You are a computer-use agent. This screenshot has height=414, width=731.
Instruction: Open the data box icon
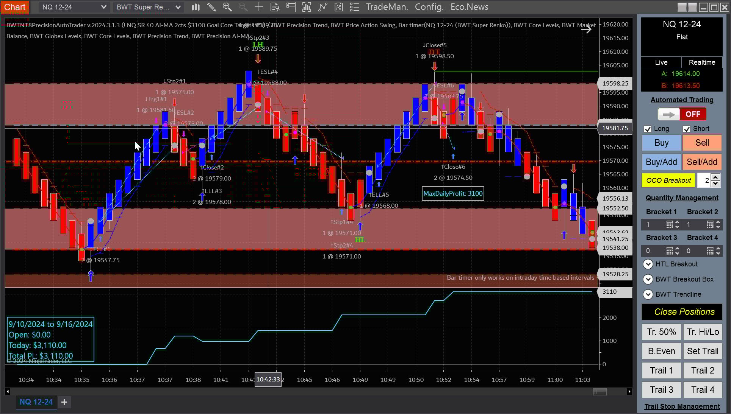coord(275,7)
